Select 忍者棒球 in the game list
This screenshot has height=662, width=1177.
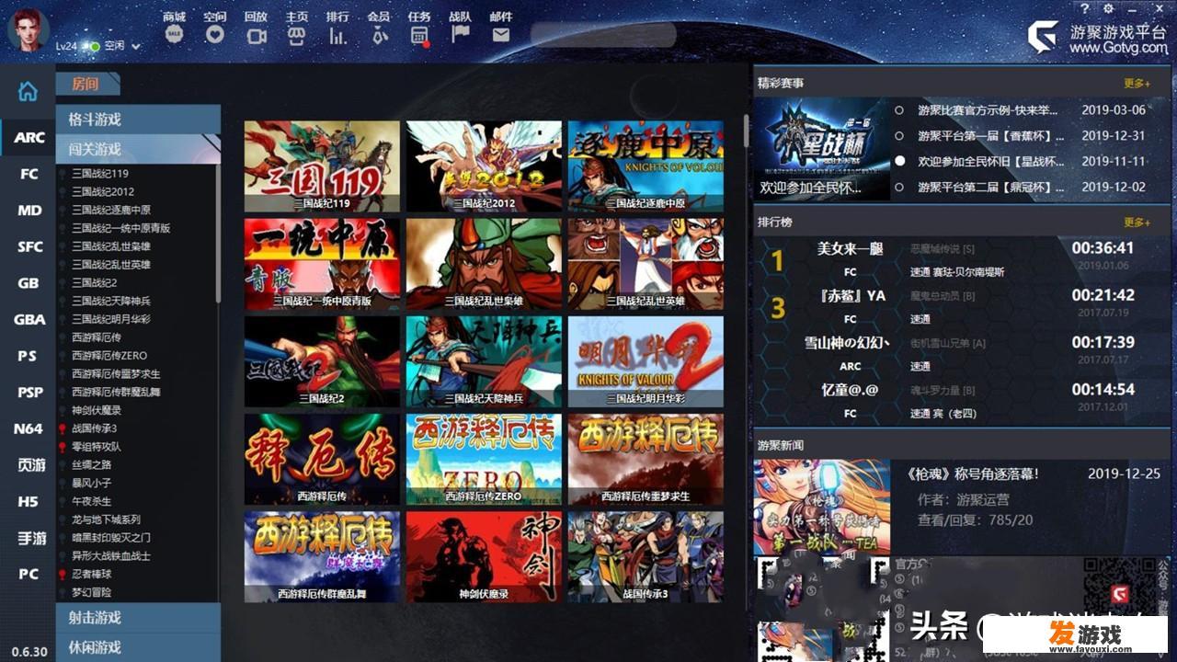91,574
